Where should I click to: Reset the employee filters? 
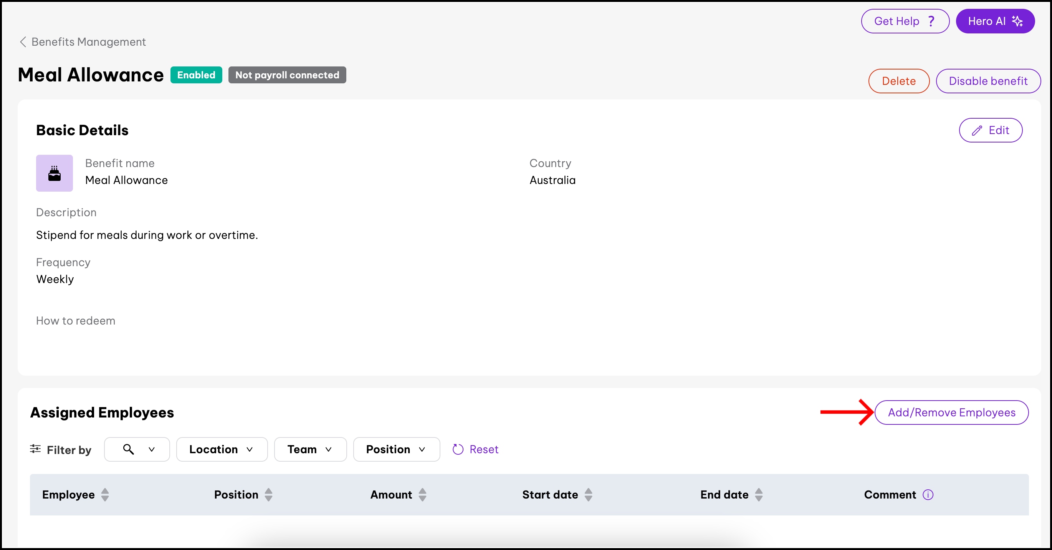point(476,449)
